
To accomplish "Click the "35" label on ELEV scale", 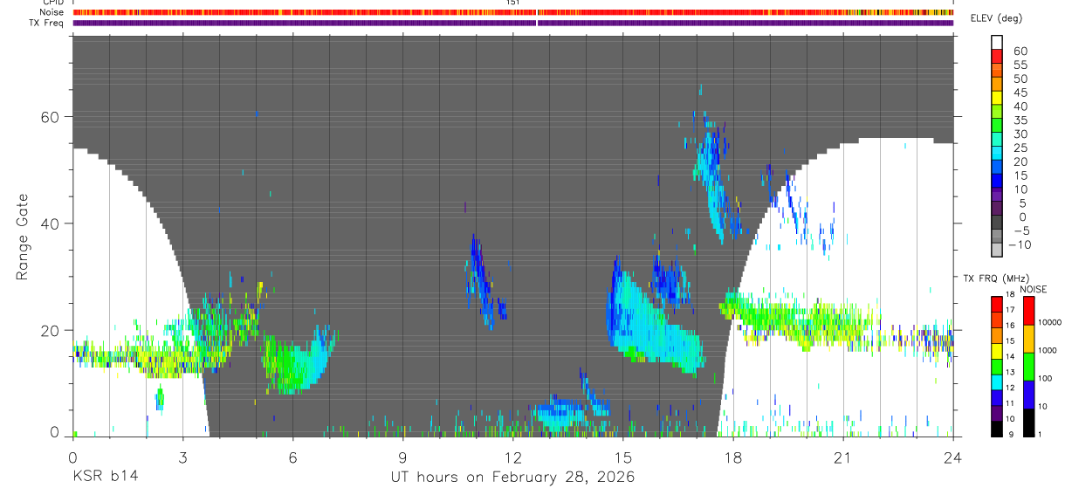I will click(x=1020, y=120).
